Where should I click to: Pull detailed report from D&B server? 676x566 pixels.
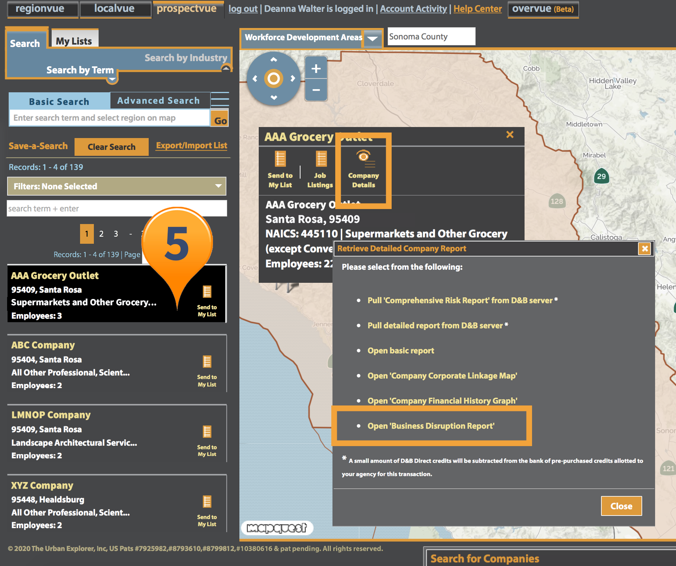tap(435, 325)
